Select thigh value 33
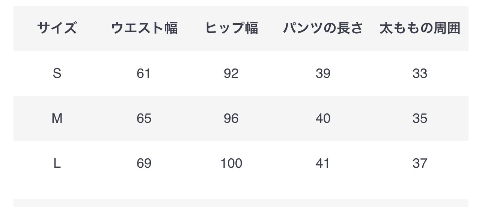 (420, 73)
